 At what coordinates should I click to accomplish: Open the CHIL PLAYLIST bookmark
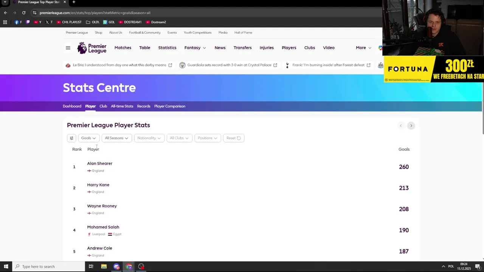[69, 22]
